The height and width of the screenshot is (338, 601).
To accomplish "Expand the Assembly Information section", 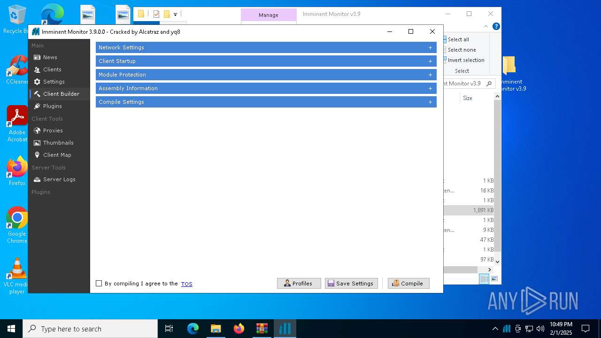I will pyautogui.click(x=266, y=88).
